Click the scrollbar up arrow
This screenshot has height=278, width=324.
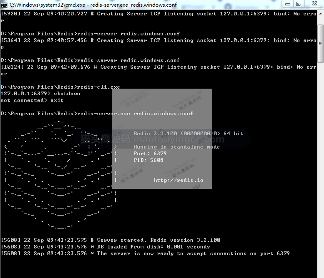coord(321,14)
